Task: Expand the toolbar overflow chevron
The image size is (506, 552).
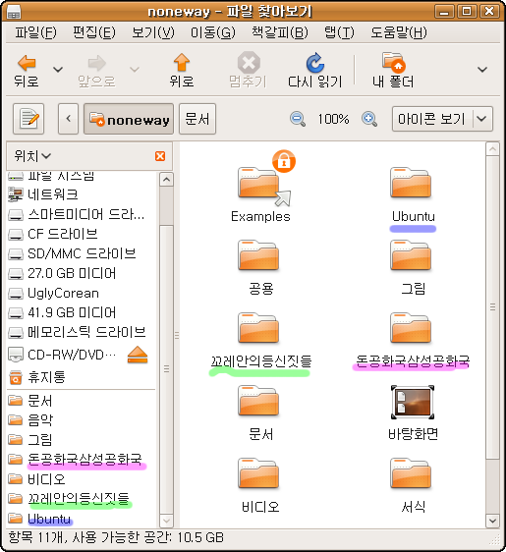Action: click(x=482, y=70)
